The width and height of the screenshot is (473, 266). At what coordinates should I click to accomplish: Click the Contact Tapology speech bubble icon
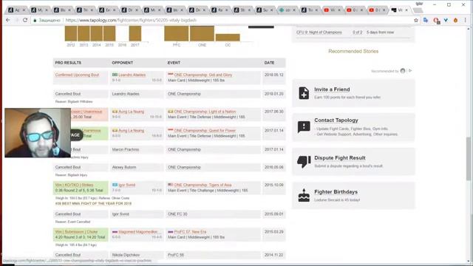tap(304, 126)
